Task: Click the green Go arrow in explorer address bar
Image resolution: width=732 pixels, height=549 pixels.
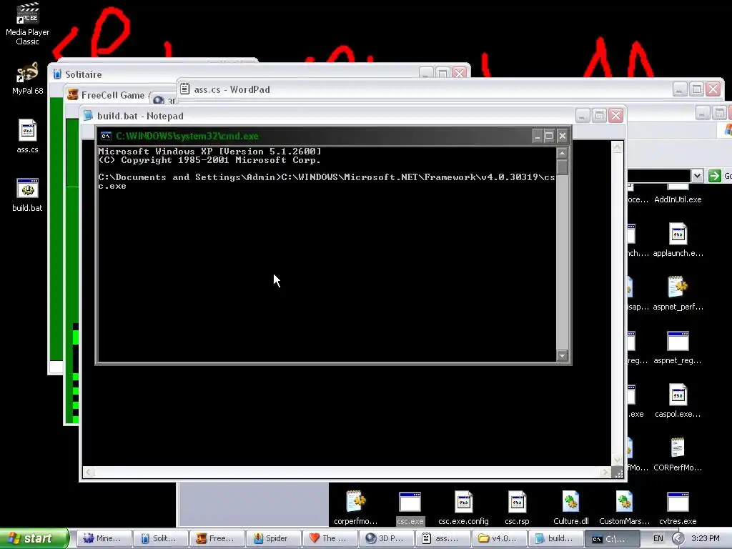Action: coord(714,176)
